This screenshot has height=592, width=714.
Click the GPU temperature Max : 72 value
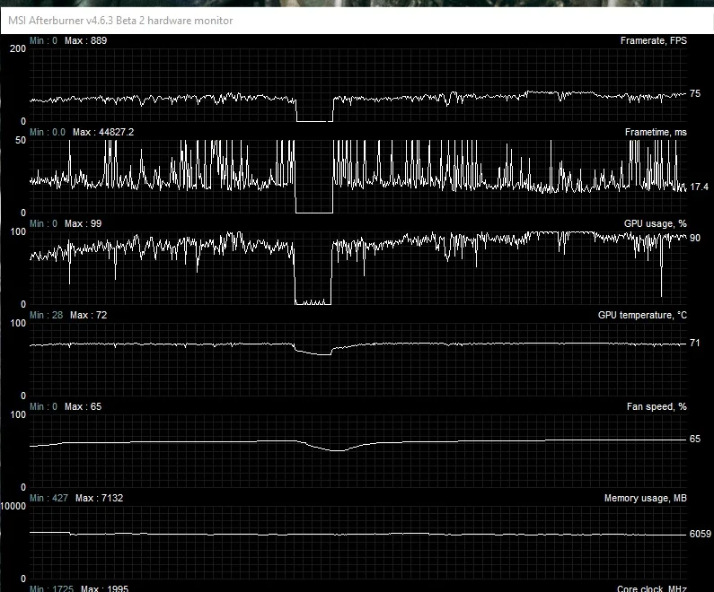[x=88, y=315]
